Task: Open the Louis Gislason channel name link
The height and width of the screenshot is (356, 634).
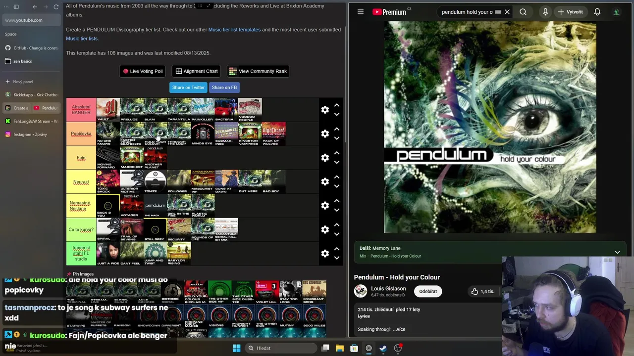Action: click(388, 289)
